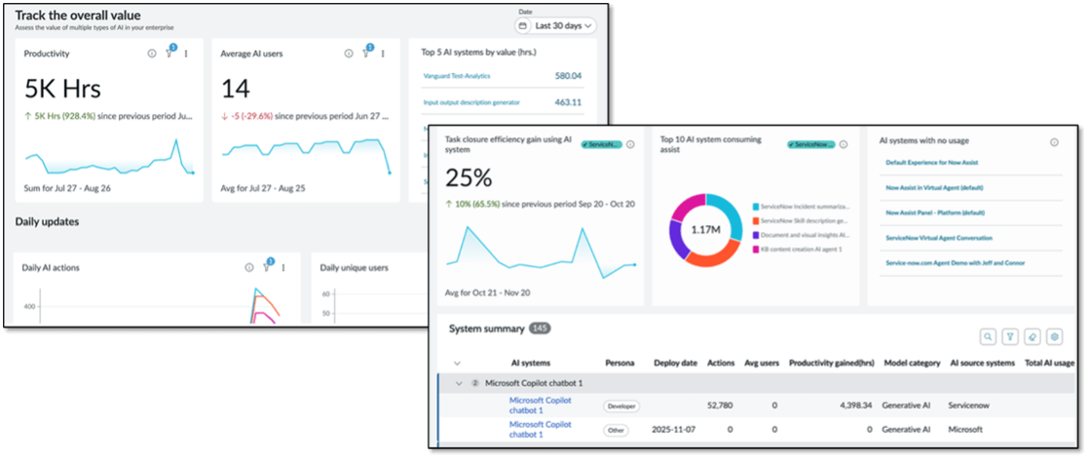Viewport: 1089px width, 460px height.
Task: Toggle the ServiceNow Incident summarization legend item
Action: click(803, 208)
